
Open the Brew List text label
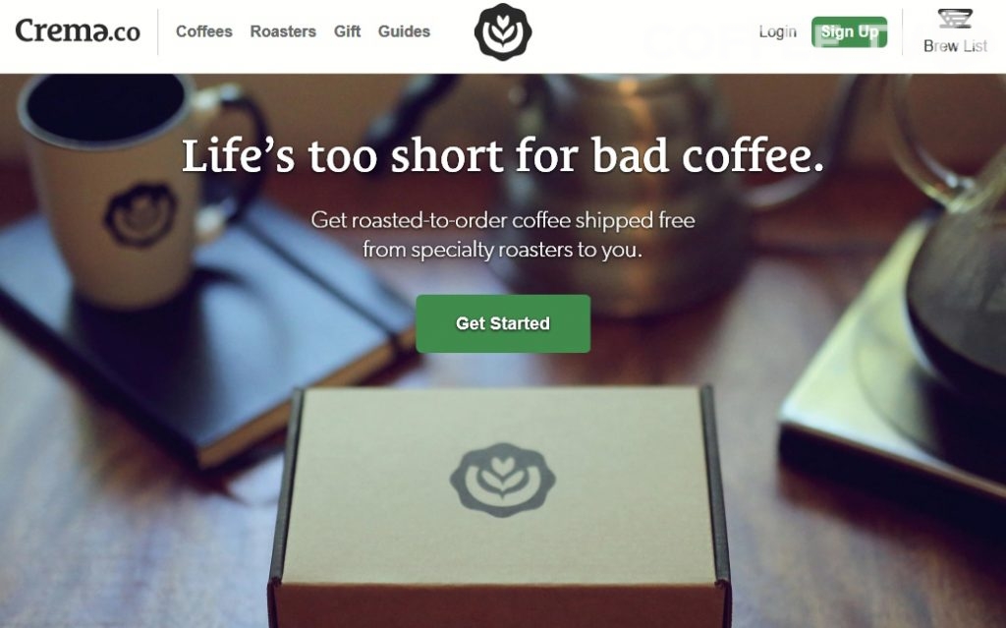click(x=955, y=46)
